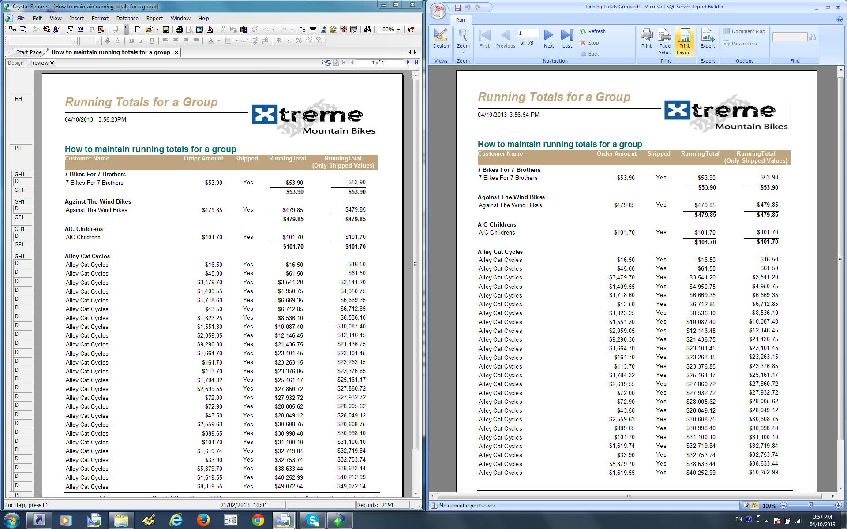Click Back in Report Builder Navigation group
847x529 pixels.
(589, 54)
